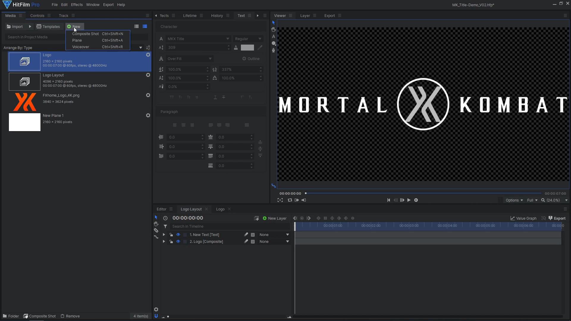Click New Layer in timeline
The width and height of the screenshot is (571, 321).
tap(274, 218)
